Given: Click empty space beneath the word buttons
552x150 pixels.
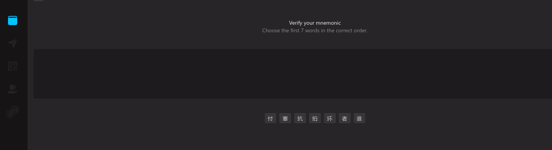Looking at the screenshot, I should (315, 137).
